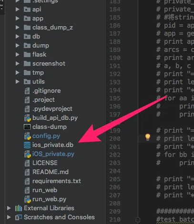The height and width of the screenshot is (224, 194).
Task: Expand the Scratches and Consoles node
Action: click(9, 217)
